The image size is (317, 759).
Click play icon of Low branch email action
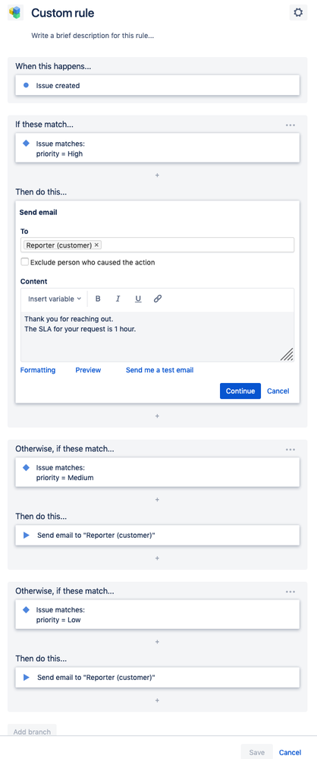click(x=27, y=678)
